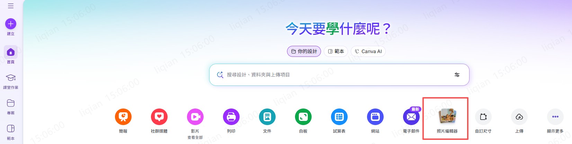
Task: Open the hamburger menu in the sidebar
Action: click(x=11, y=6)
